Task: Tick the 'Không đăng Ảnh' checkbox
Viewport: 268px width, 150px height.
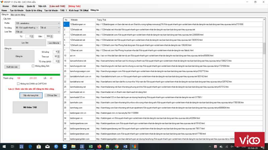Action: click(33, 66)
